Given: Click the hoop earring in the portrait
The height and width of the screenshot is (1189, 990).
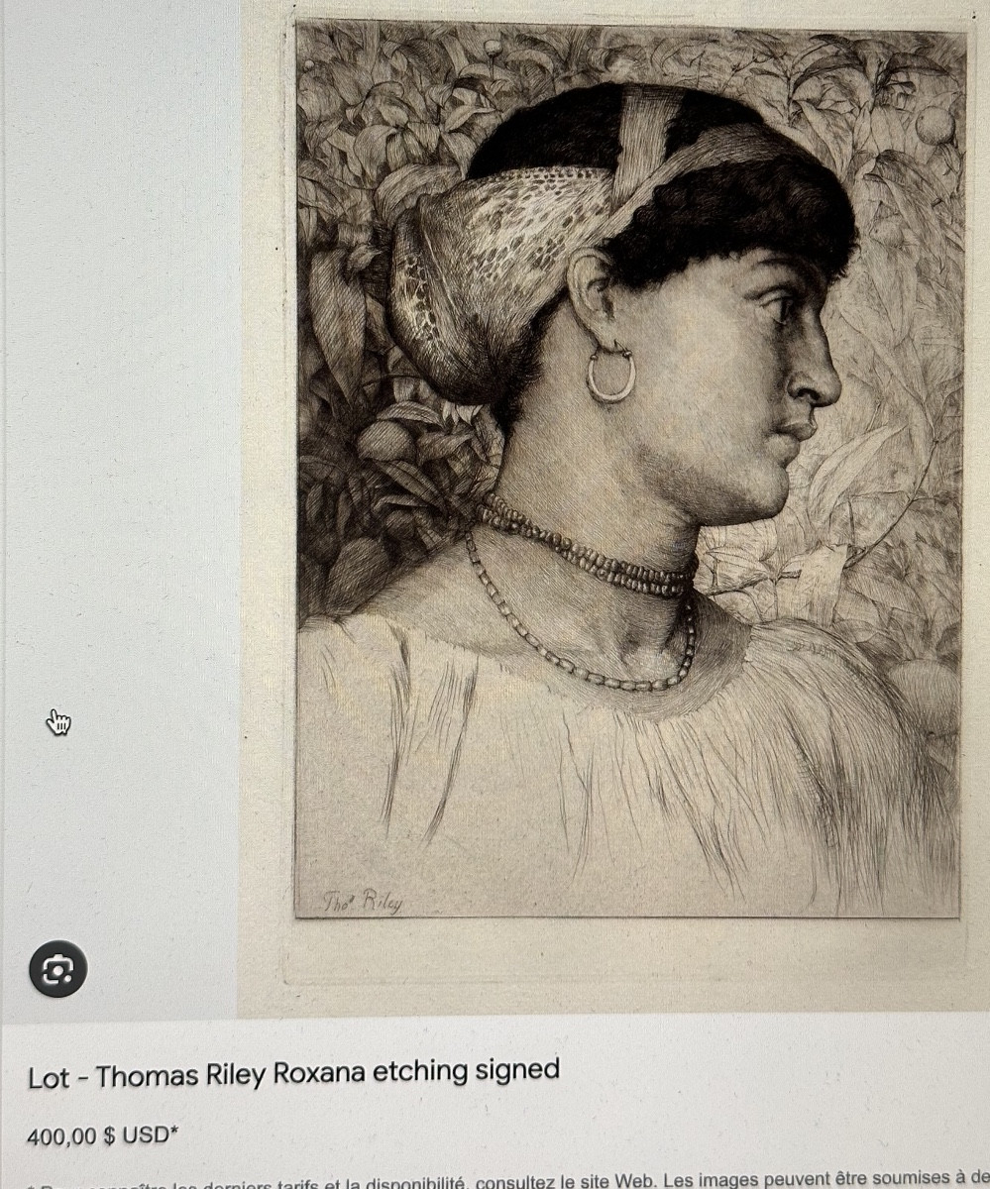Looking at the screenshot, I should (x=610, y=374).
